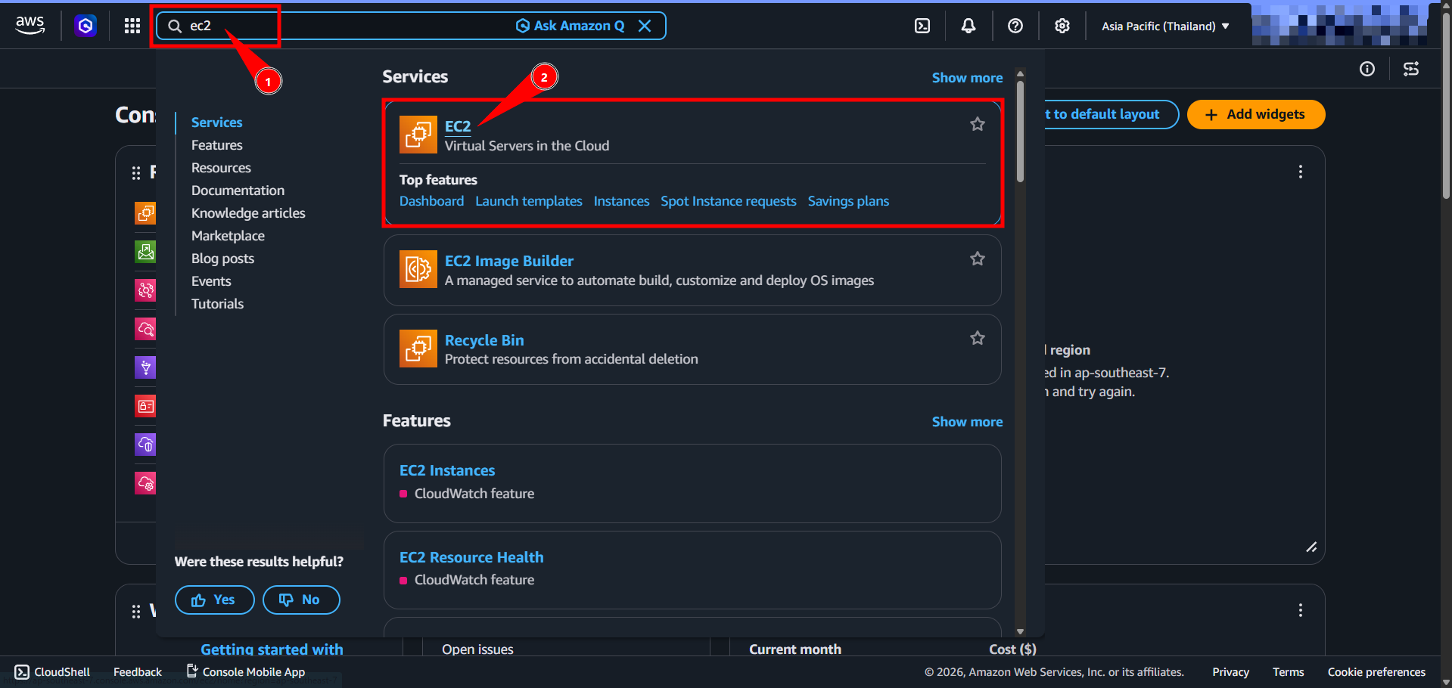The image size is (1452, 688).
Task: Open the Savings plans link
Action: coord(848,201)
